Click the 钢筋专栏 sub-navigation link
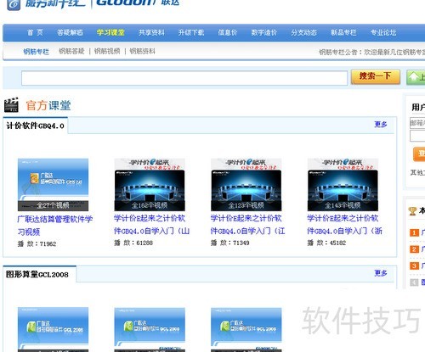Image resolution: width=425 pixels, height=352 pixels. (x=37, y=52)
